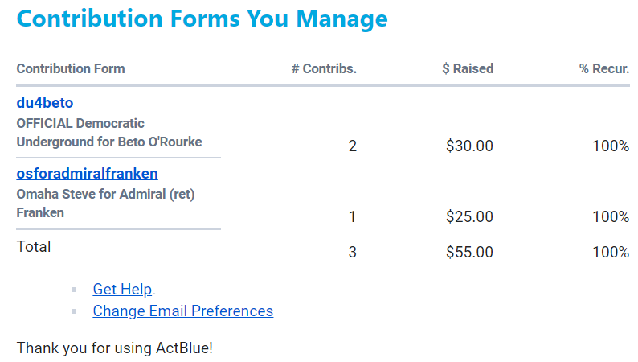Click the Total row label

(34, 247)
